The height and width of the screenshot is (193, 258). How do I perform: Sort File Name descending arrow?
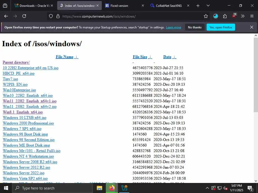76,57
